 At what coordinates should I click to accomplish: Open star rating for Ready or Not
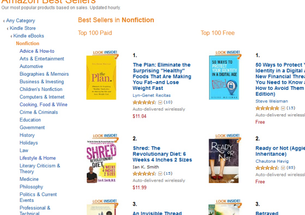click(x=267, y=168)
